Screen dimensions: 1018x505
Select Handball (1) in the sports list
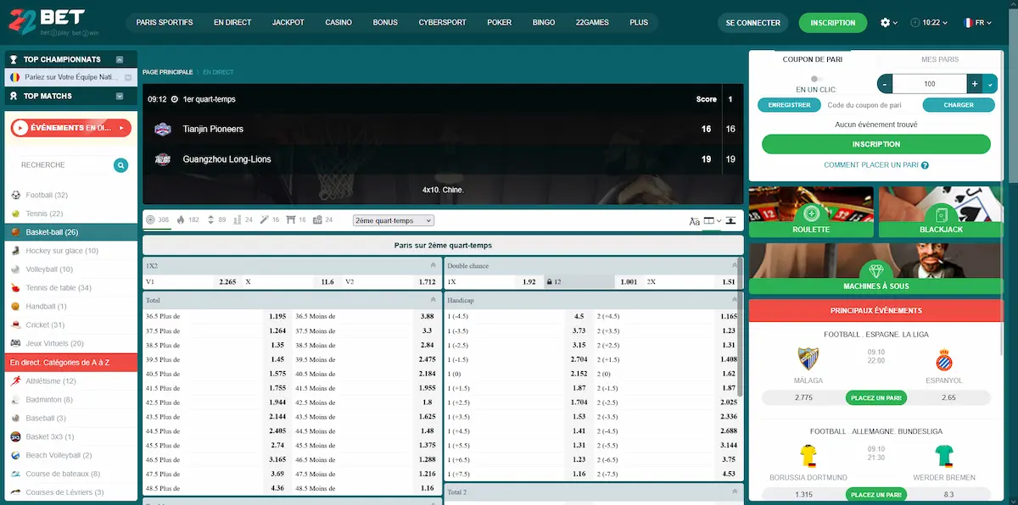tap(70, 307)
